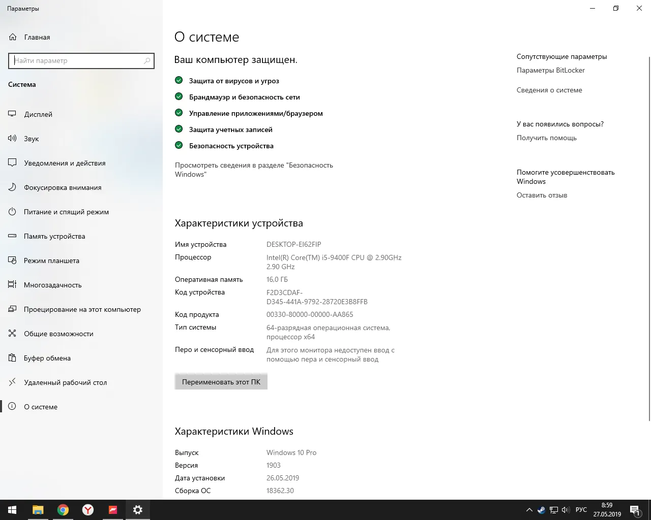Click device name DESKTOP-EI62FIP

tap(294, 244)
